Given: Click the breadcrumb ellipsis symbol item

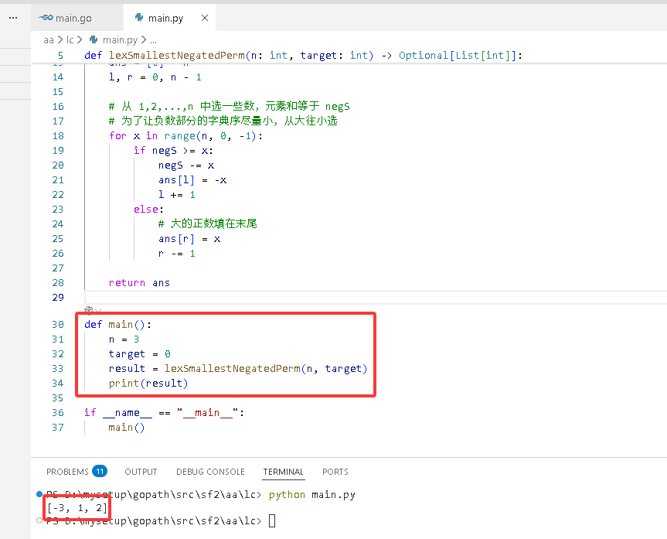Looking at the screenshot, I should coord(153,40).
